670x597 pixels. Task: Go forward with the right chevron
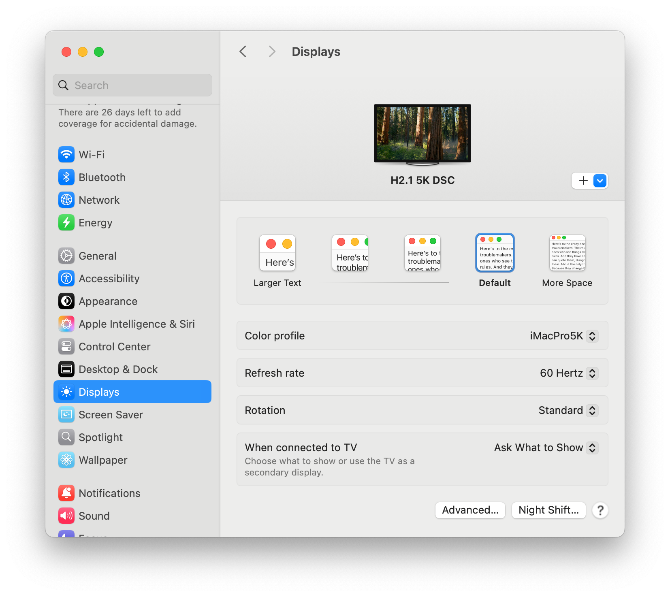tap(272, 51)
